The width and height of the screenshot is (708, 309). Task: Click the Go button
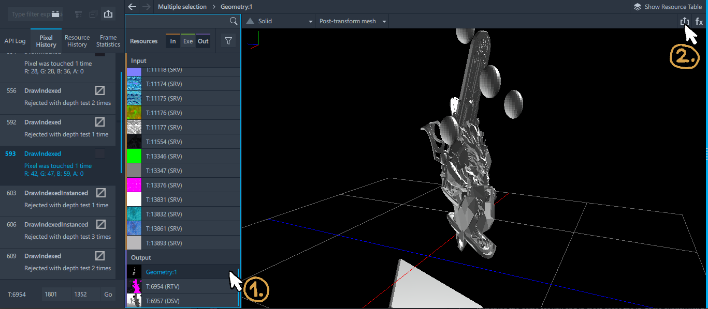pos(108,294)
